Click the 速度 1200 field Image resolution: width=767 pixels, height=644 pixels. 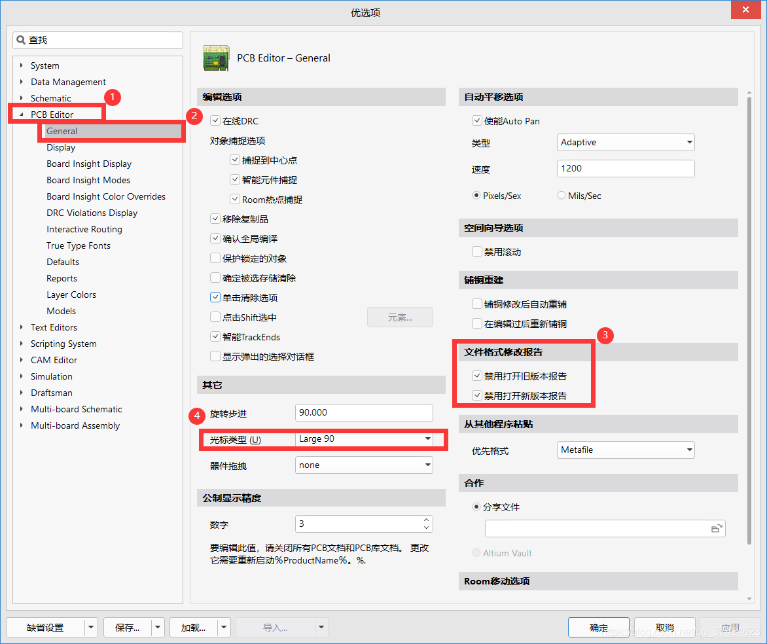coord(626,168)
